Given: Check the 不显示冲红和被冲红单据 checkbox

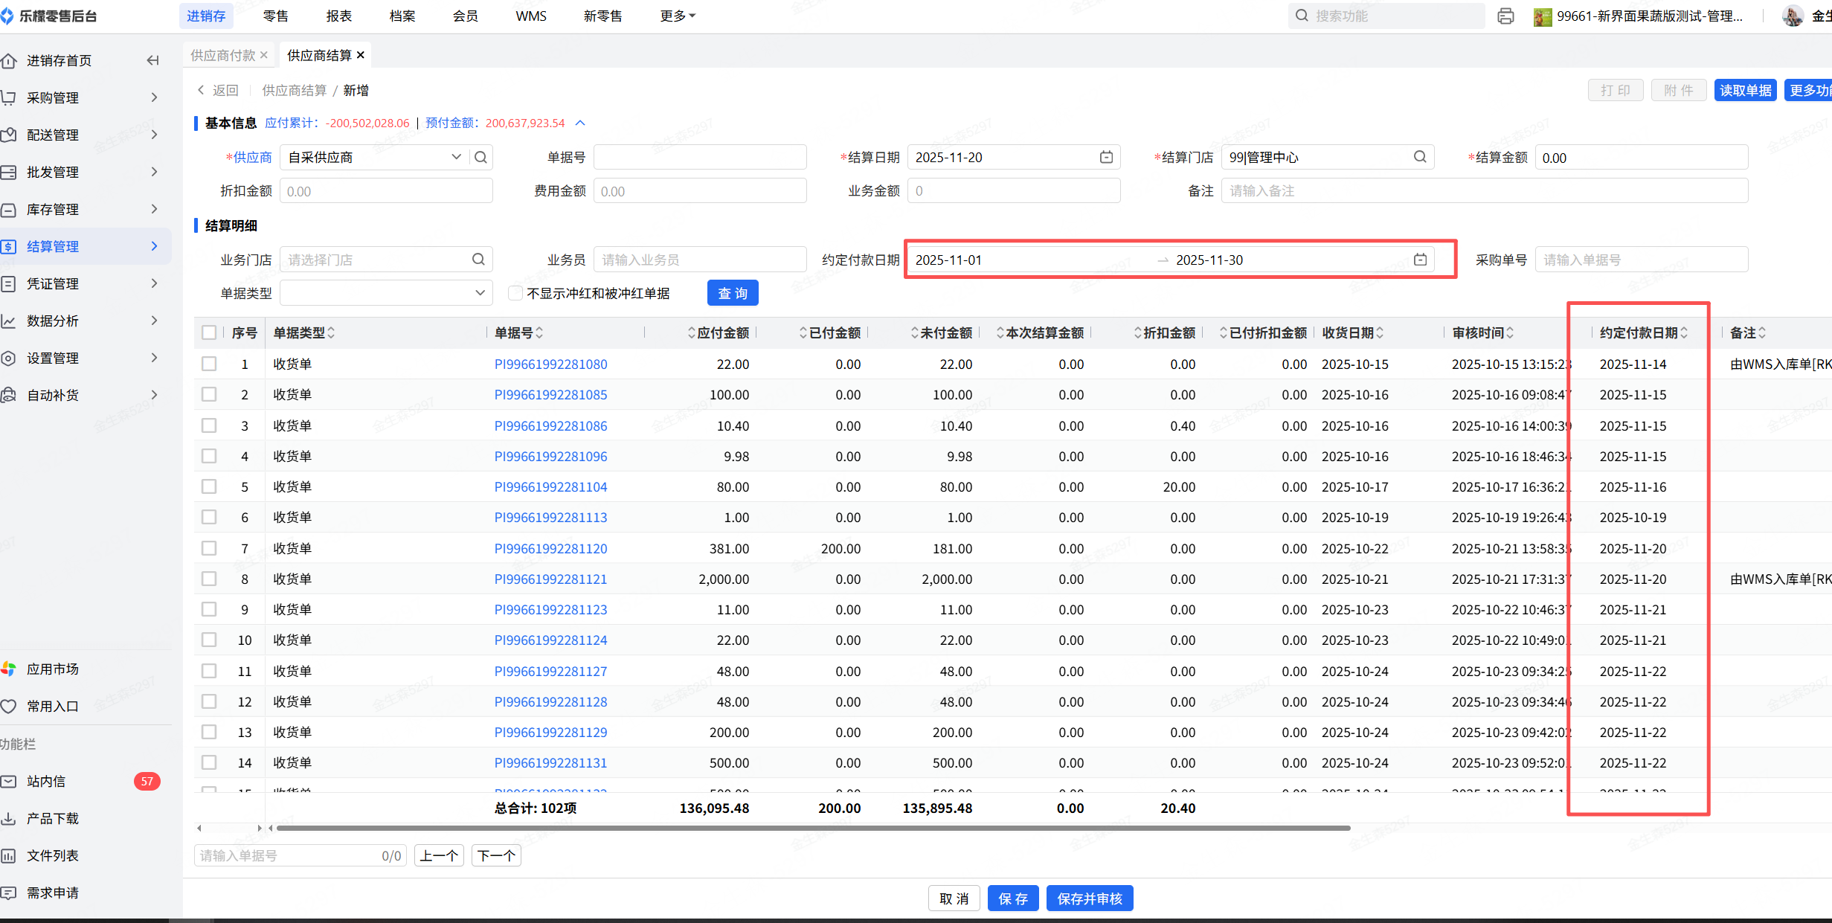Looking at the screenshot, I should (x=515, y=293).
